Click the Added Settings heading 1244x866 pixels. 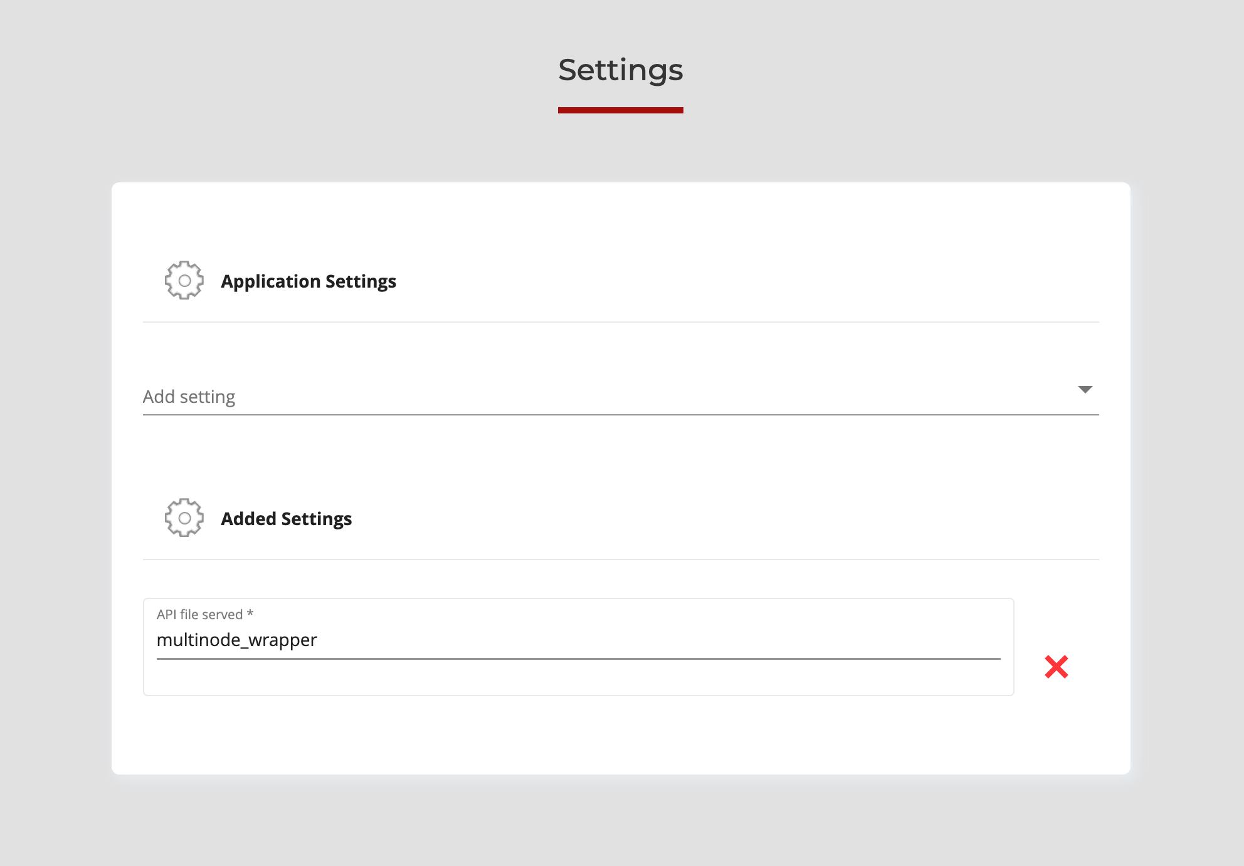pyautogui.click(x=287, y=519)
